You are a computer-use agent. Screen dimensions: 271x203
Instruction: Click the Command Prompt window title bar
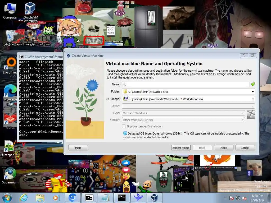point(41,57)
